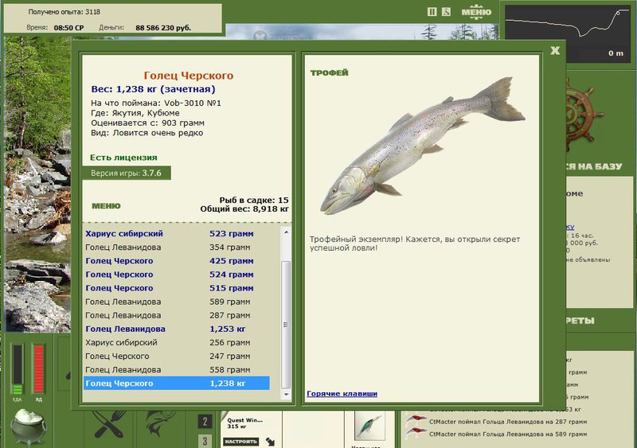The height and width of the screenshot is (448, 637).
Task: Click the НАСТРОИТЬ button
Action: pos(241,442)
